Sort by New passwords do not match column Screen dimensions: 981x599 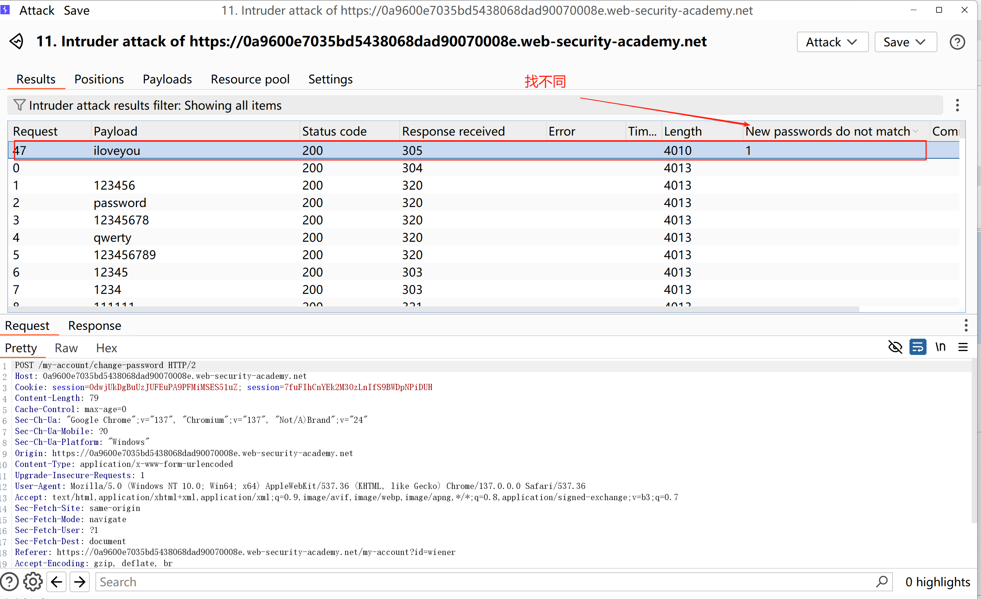(x=827, y=131)
